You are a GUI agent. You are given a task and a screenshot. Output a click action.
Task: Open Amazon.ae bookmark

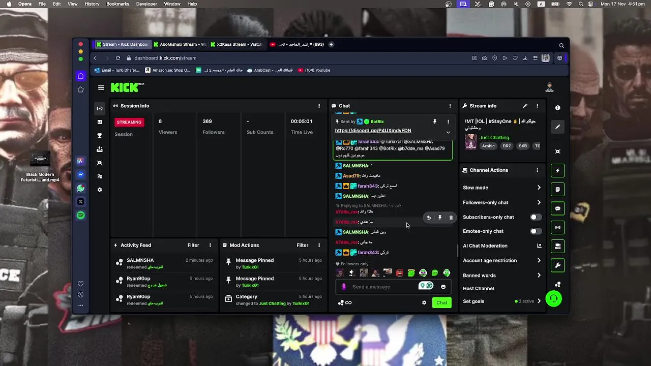(167, 70)
